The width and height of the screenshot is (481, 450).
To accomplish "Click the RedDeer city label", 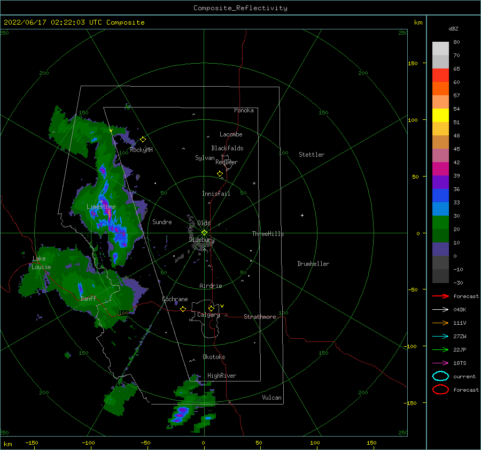I will (227, 162).
